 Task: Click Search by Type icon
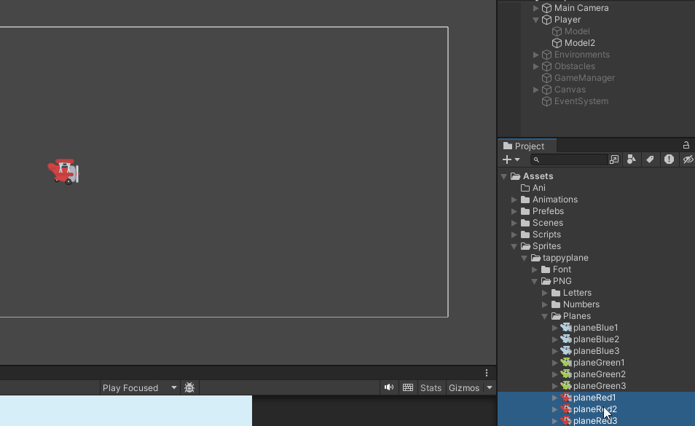point(632,159)
